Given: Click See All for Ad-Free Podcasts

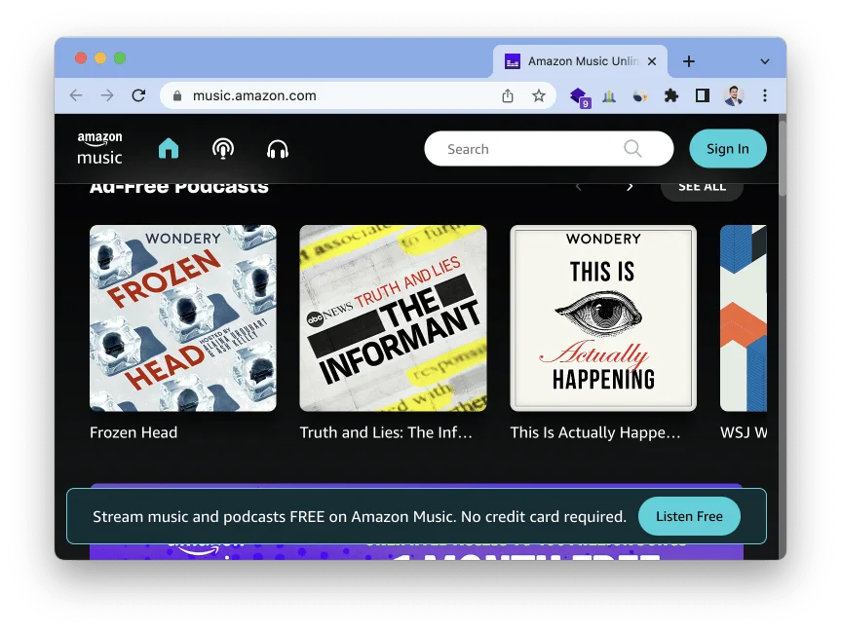Looking at the screenshot, I should [x=702, y=188].
